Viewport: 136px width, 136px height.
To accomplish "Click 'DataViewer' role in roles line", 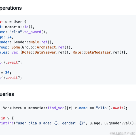I will [x=45, y=52].
